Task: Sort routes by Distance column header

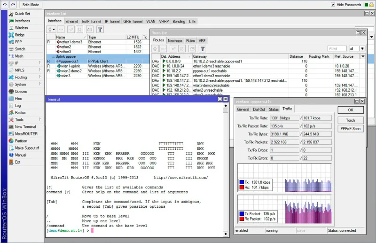Action: tap(298, 56)
